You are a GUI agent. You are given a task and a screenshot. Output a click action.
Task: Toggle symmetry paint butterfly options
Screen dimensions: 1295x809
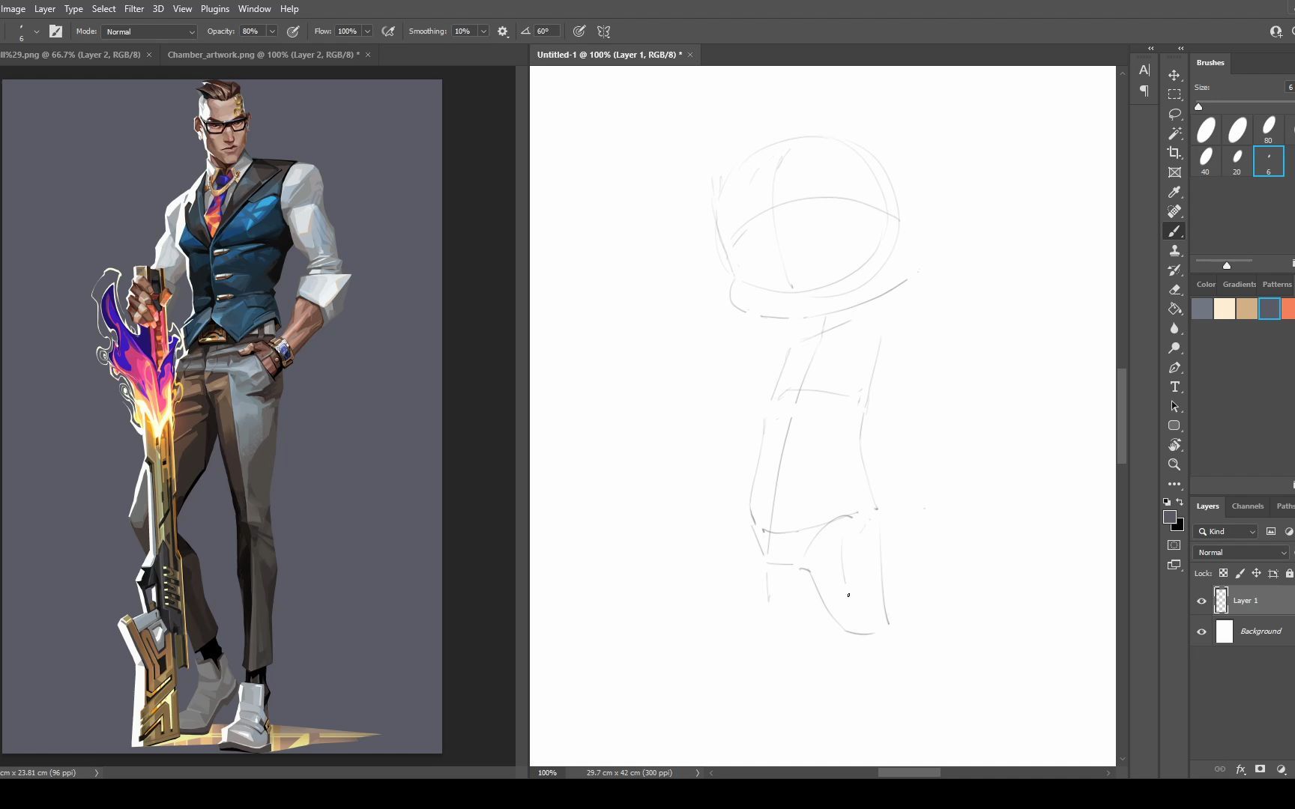point(603,31)
